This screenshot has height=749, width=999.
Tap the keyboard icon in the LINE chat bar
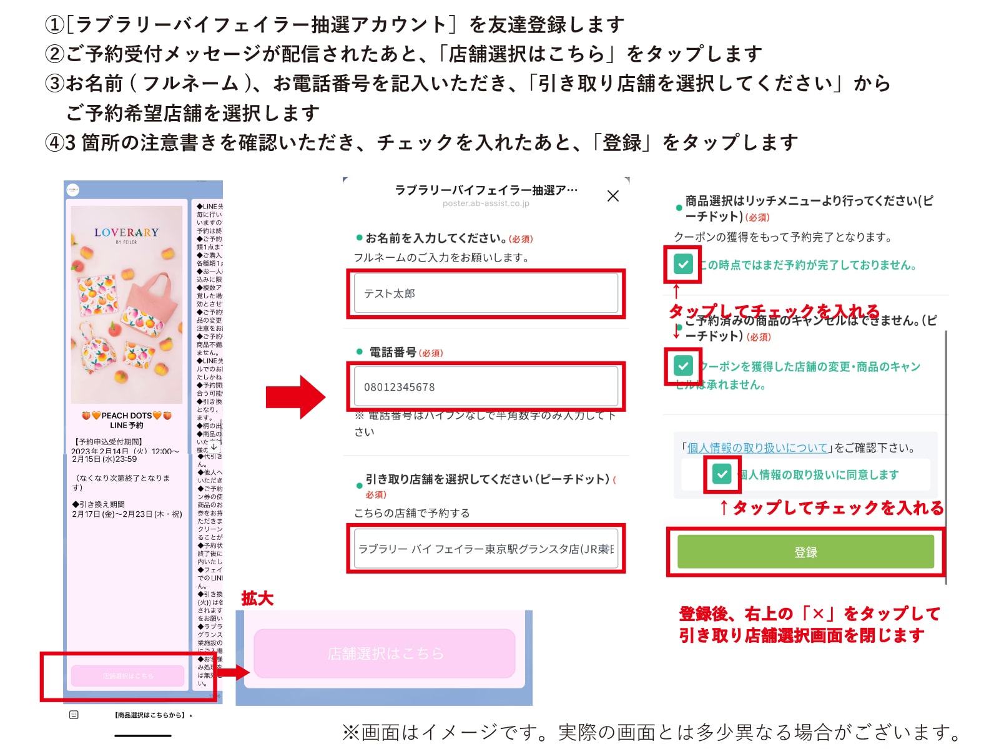[x=74, y=715]
